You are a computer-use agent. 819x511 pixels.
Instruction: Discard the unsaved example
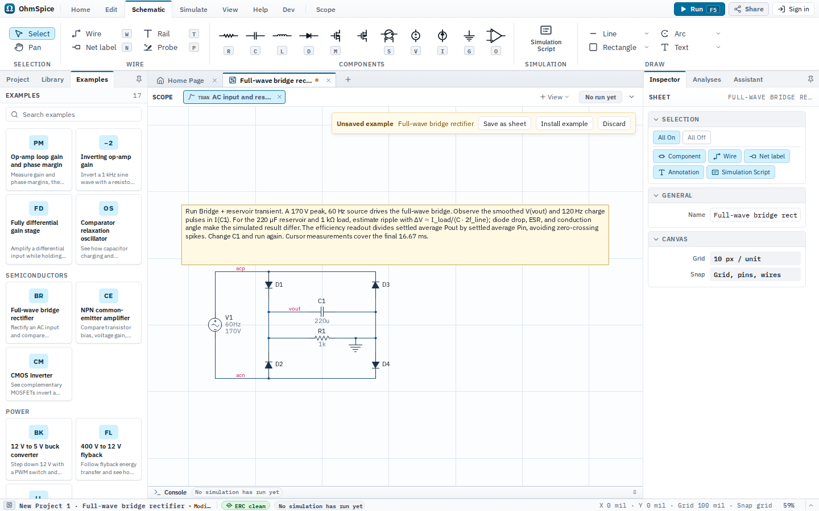pos(614,124)
